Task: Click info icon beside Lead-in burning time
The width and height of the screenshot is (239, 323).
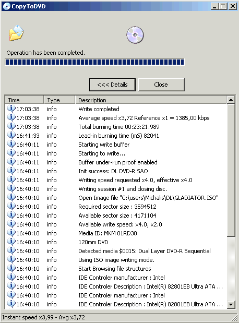Action: pyautogui.click(x=11, y=135)
